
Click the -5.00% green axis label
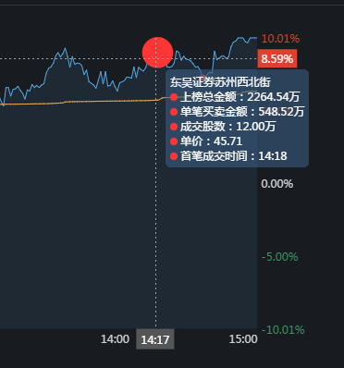tap(279, 257)
